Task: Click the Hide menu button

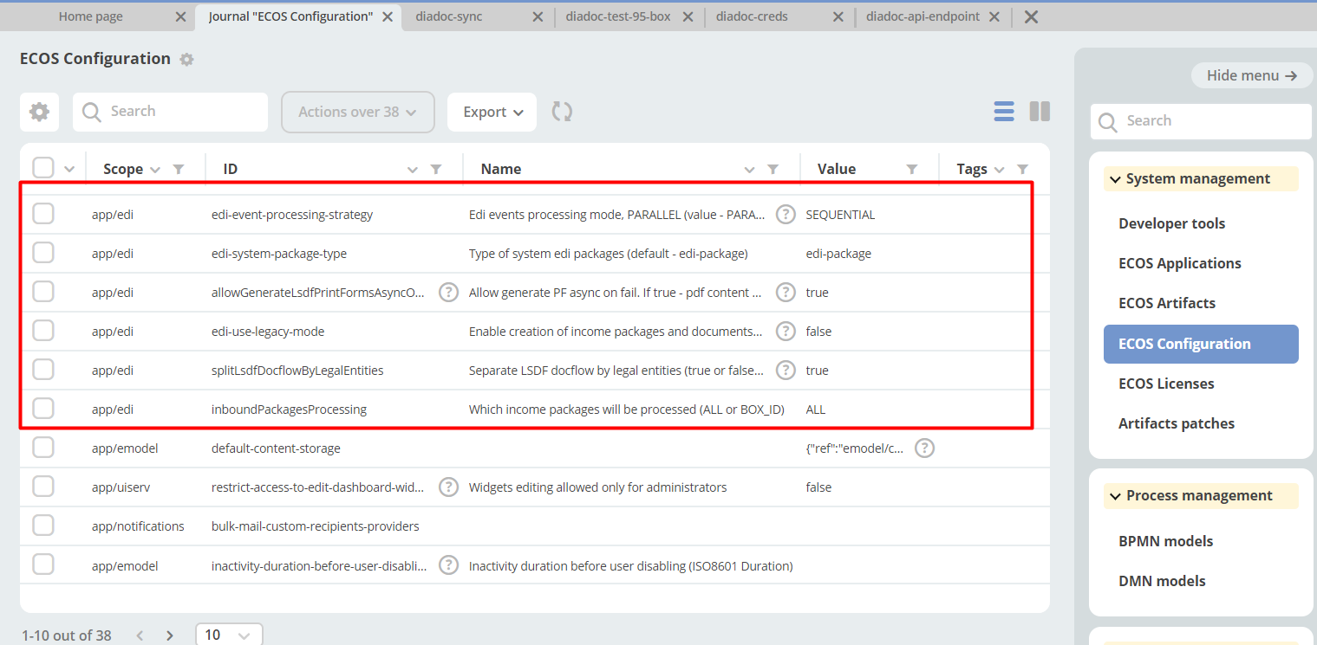Action: tap(1252, 75)
